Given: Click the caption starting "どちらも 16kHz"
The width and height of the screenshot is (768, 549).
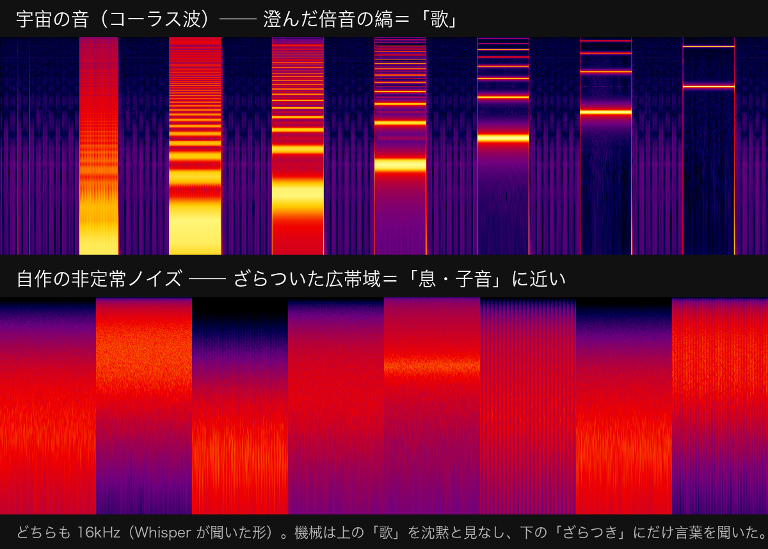Looking at the screenshot, I should click(x=391, y=532).
